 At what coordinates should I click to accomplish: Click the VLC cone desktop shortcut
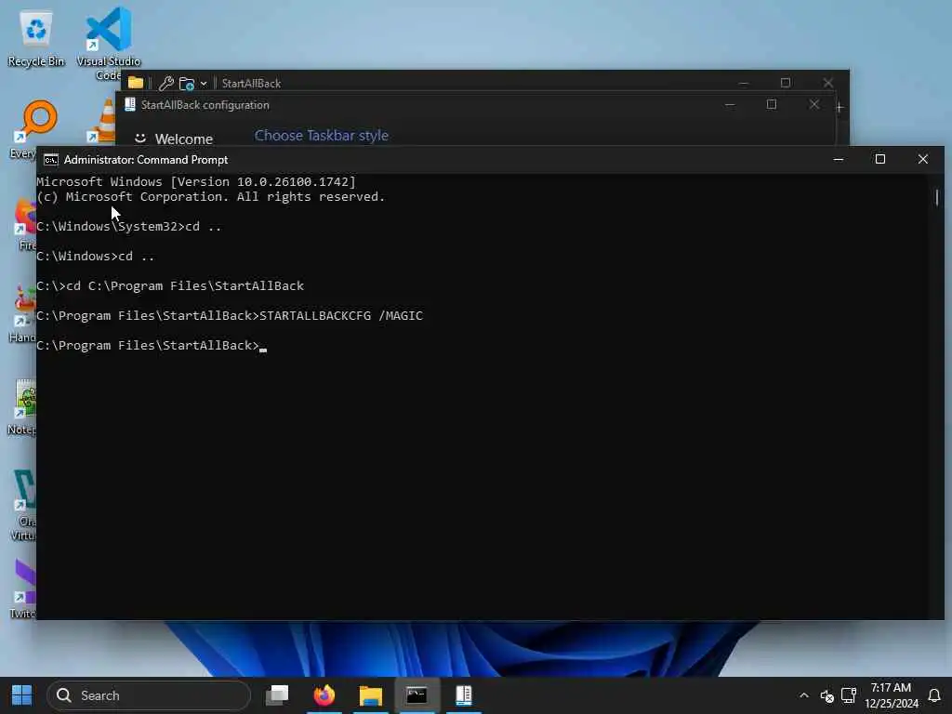pos(104,120)
